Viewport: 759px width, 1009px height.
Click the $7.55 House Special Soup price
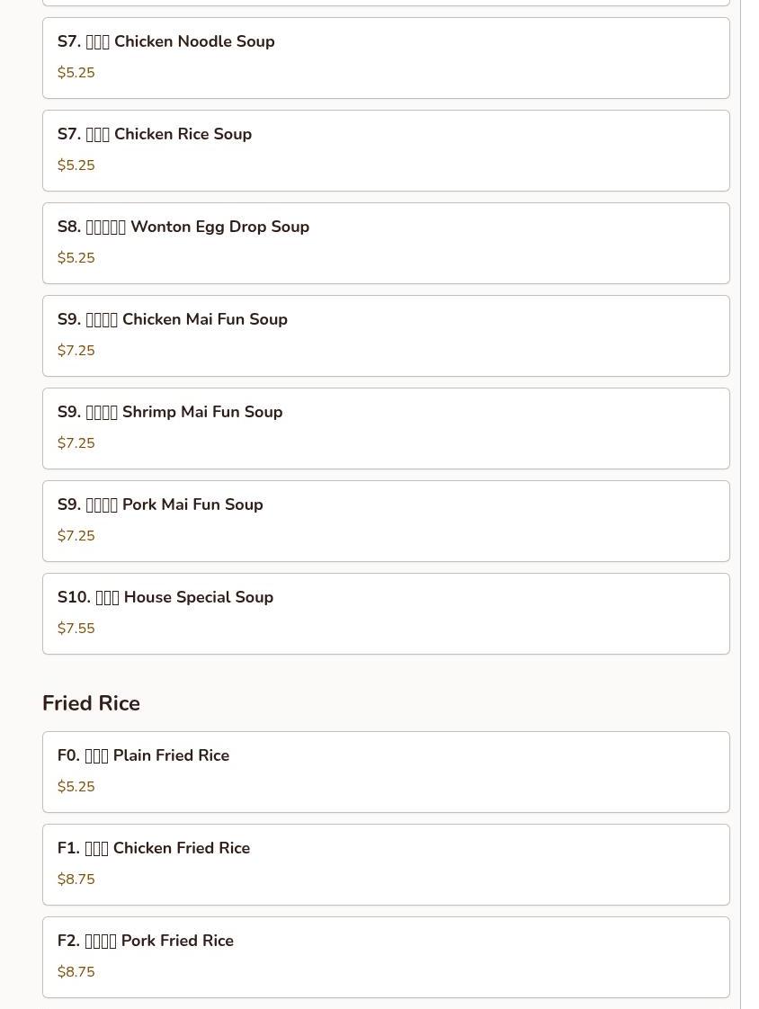click(x=76, y=629)
